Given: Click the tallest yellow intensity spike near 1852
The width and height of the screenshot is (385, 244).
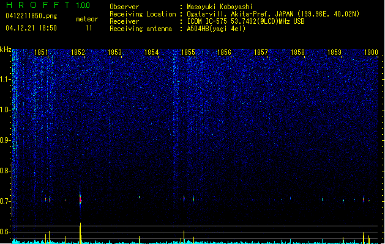Looking at the screenshot, I should coord(80,233).
